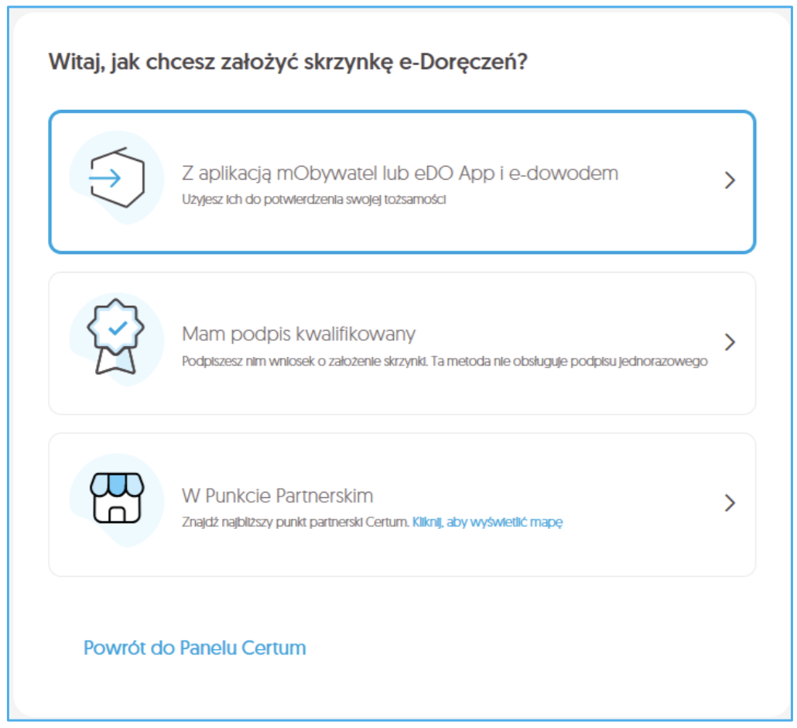Select "Z aplikacją mObywatel lub eDO App" option
Viewport: 797px width, 728px height.
[399, 173]
